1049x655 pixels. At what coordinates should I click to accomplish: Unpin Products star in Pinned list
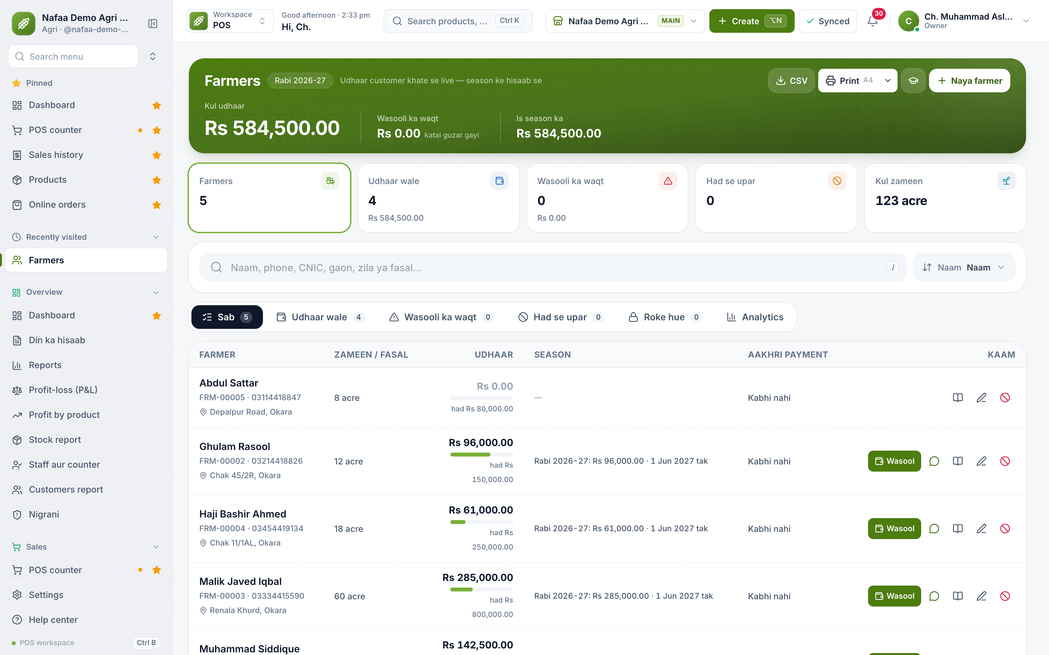click(156, 180)
